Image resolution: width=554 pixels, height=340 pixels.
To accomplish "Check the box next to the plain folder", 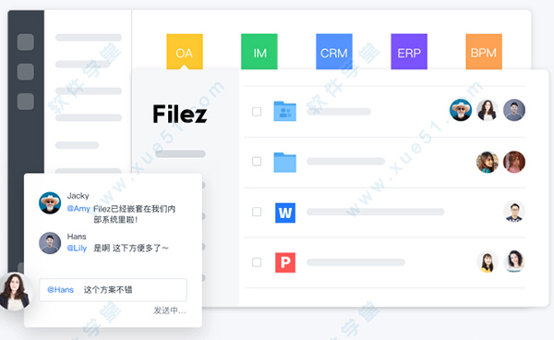I will click(x=257, y=162).
